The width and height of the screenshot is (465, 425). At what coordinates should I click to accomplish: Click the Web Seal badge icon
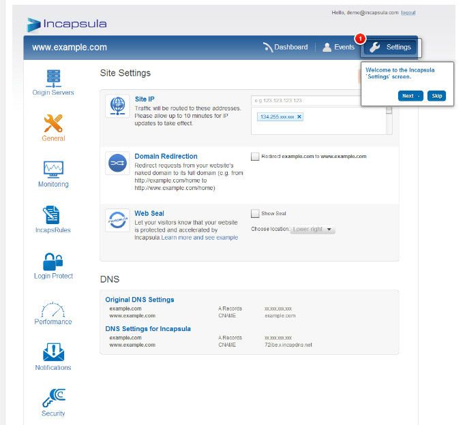pos(117,220)
